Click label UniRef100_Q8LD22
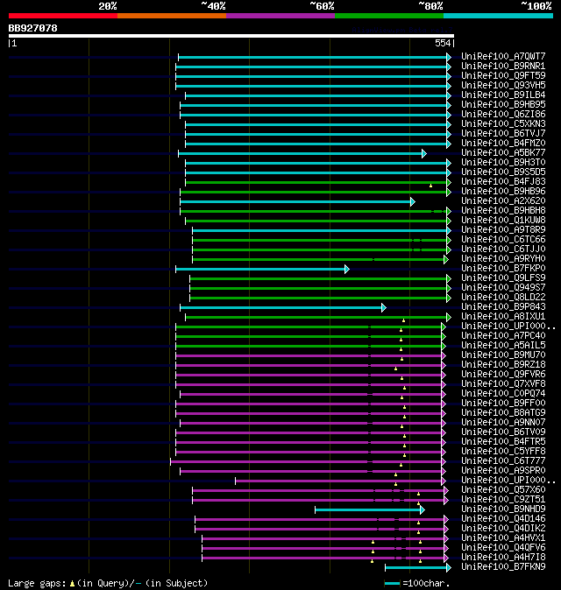 (x=503, y=298)
